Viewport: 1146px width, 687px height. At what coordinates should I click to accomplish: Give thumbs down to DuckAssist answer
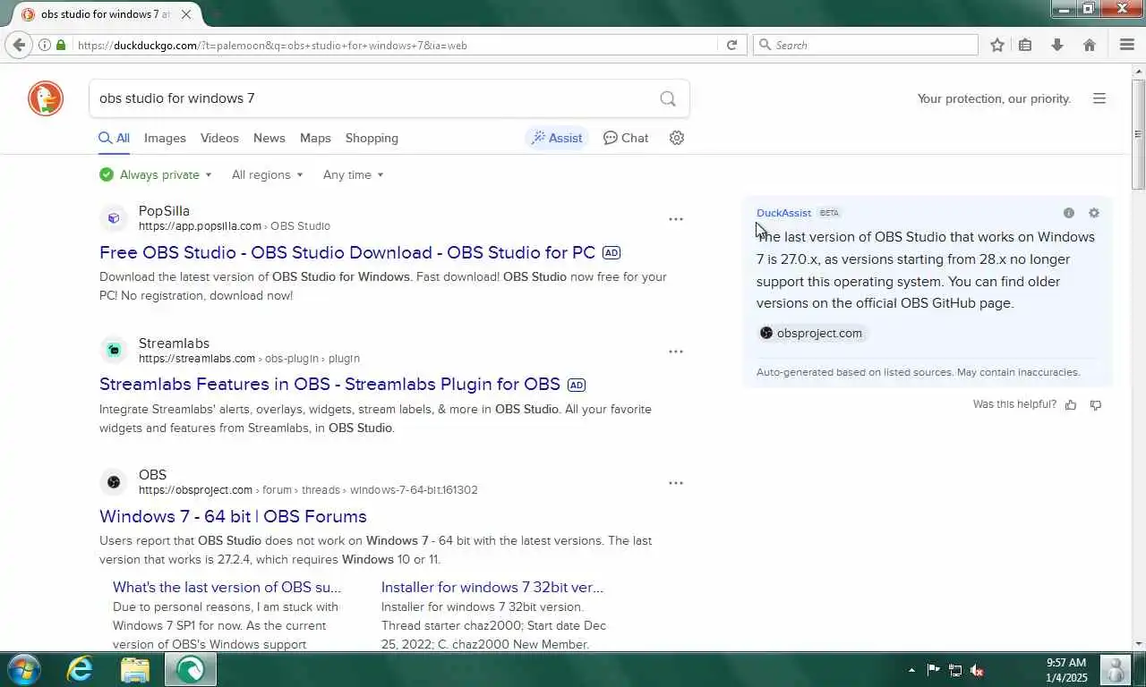tap(1096, 405)
